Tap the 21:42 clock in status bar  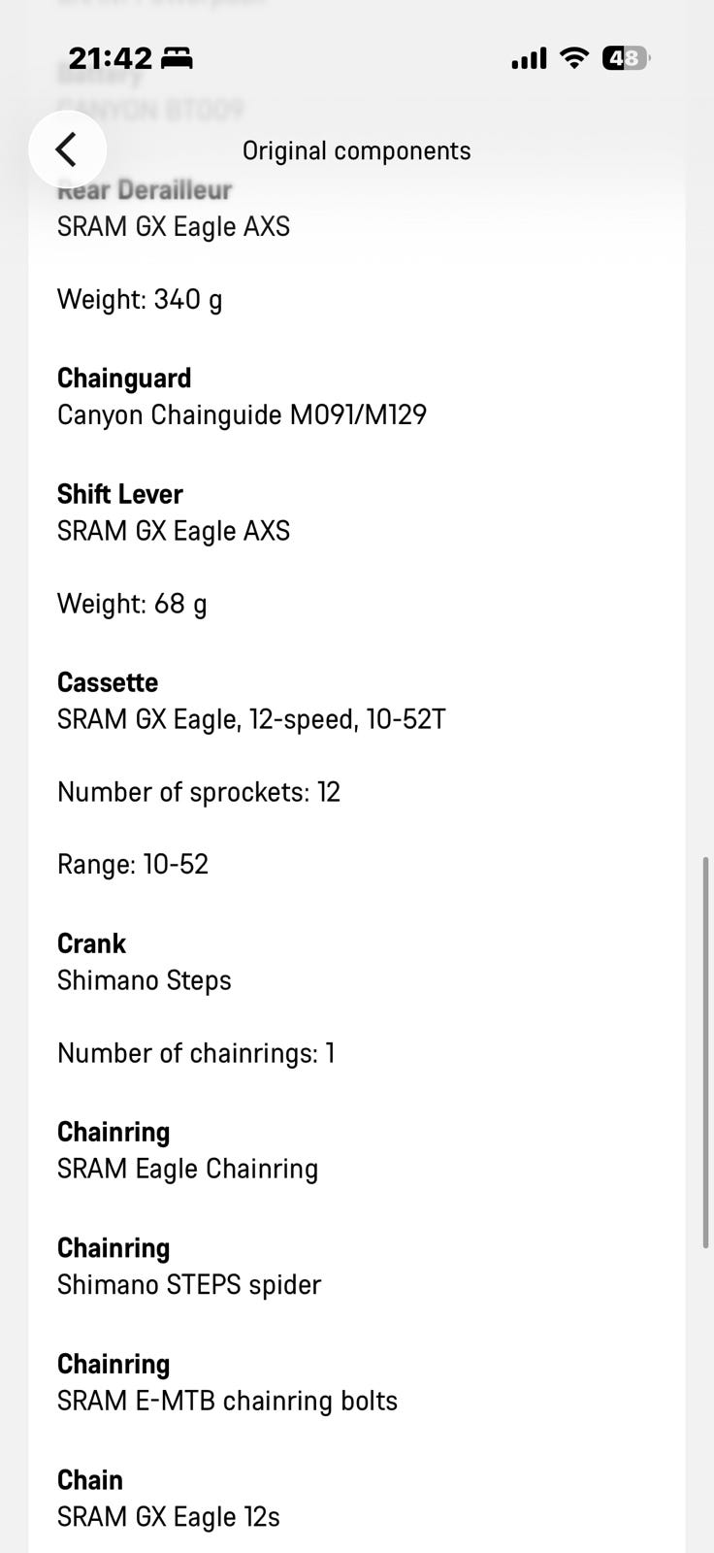[111, 58]
